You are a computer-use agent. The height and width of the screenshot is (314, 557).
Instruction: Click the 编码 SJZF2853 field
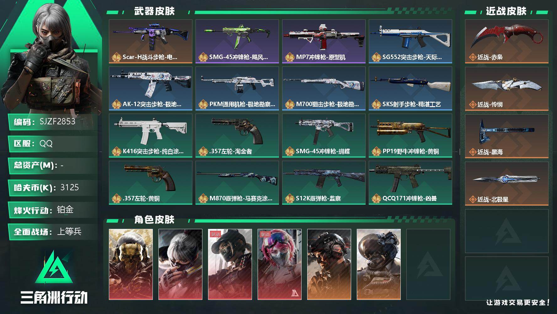53,122
